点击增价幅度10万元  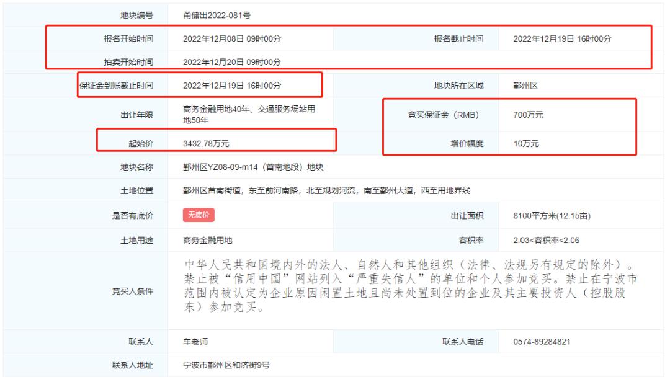click(x=524, y=141)
